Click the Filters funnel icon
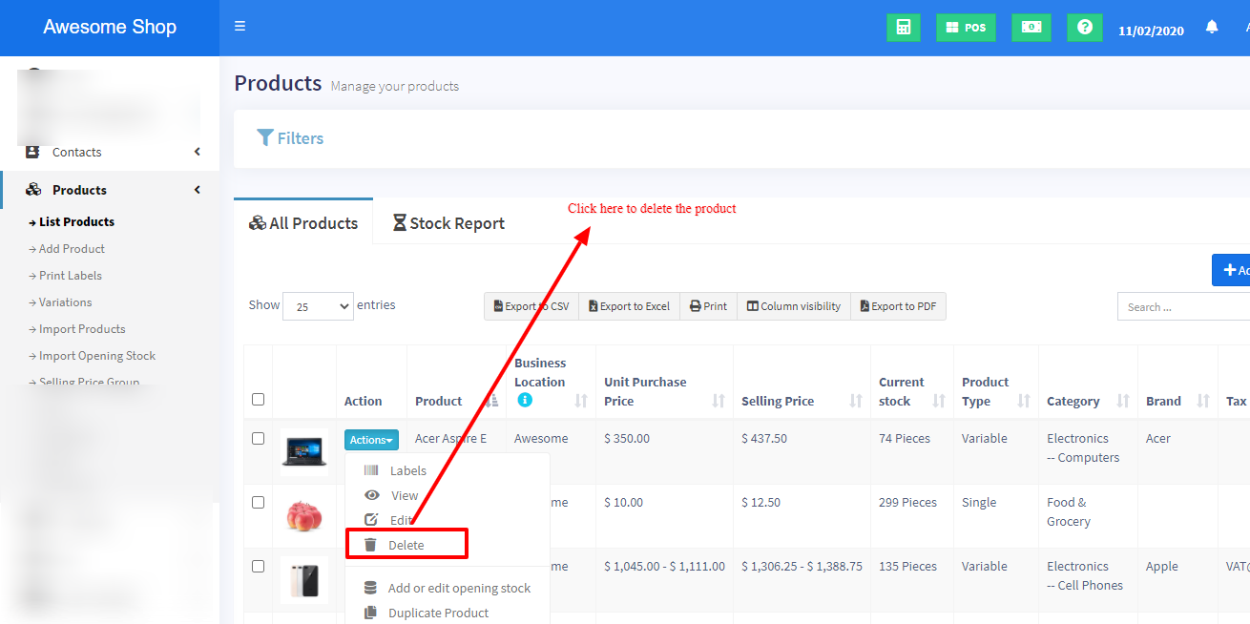This screenshot has width=1250, height=624. 265,138
